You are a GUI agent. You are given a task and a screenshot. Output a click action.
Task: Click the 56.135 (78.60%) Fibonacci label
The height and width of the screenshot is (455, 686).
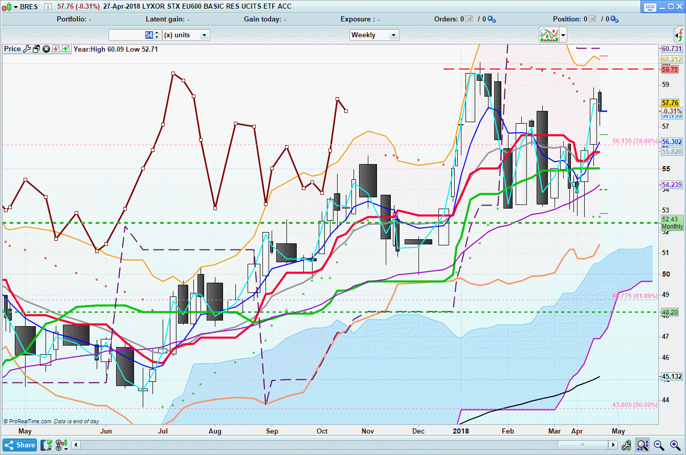[635, 141]
